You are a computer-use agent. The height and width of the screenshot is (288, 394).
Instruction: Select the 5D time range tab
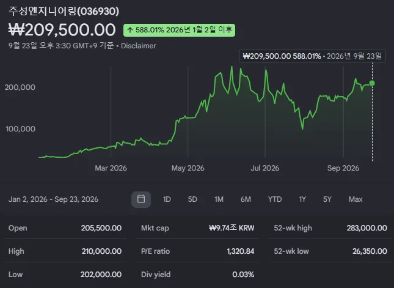pyautogui.click(x=192, y=199)
